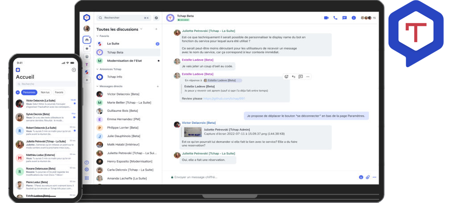Collapse the Favoris section

[x=105, y=36]
